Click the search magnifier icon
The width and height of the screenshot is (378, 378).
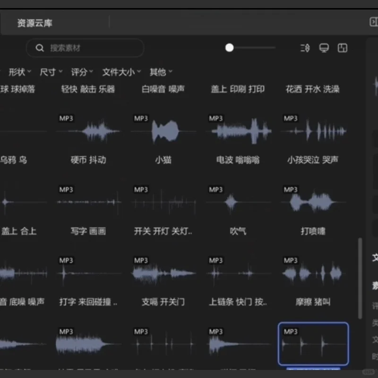(40, 48)
